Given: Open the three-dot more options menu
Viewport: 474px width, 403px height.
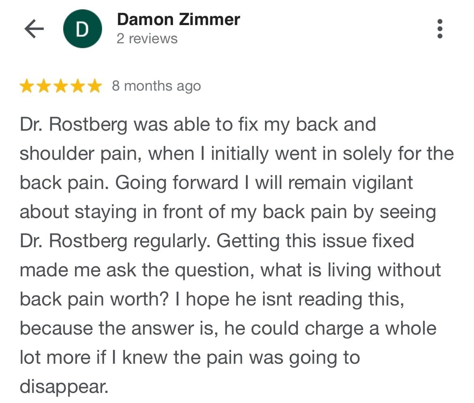Looking at the screenshot, I should (x=440, y=29).
